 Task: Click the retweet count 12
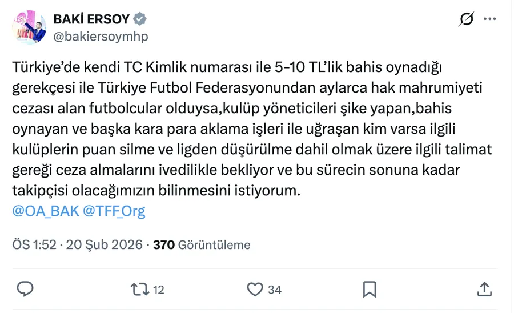[159, 290]
